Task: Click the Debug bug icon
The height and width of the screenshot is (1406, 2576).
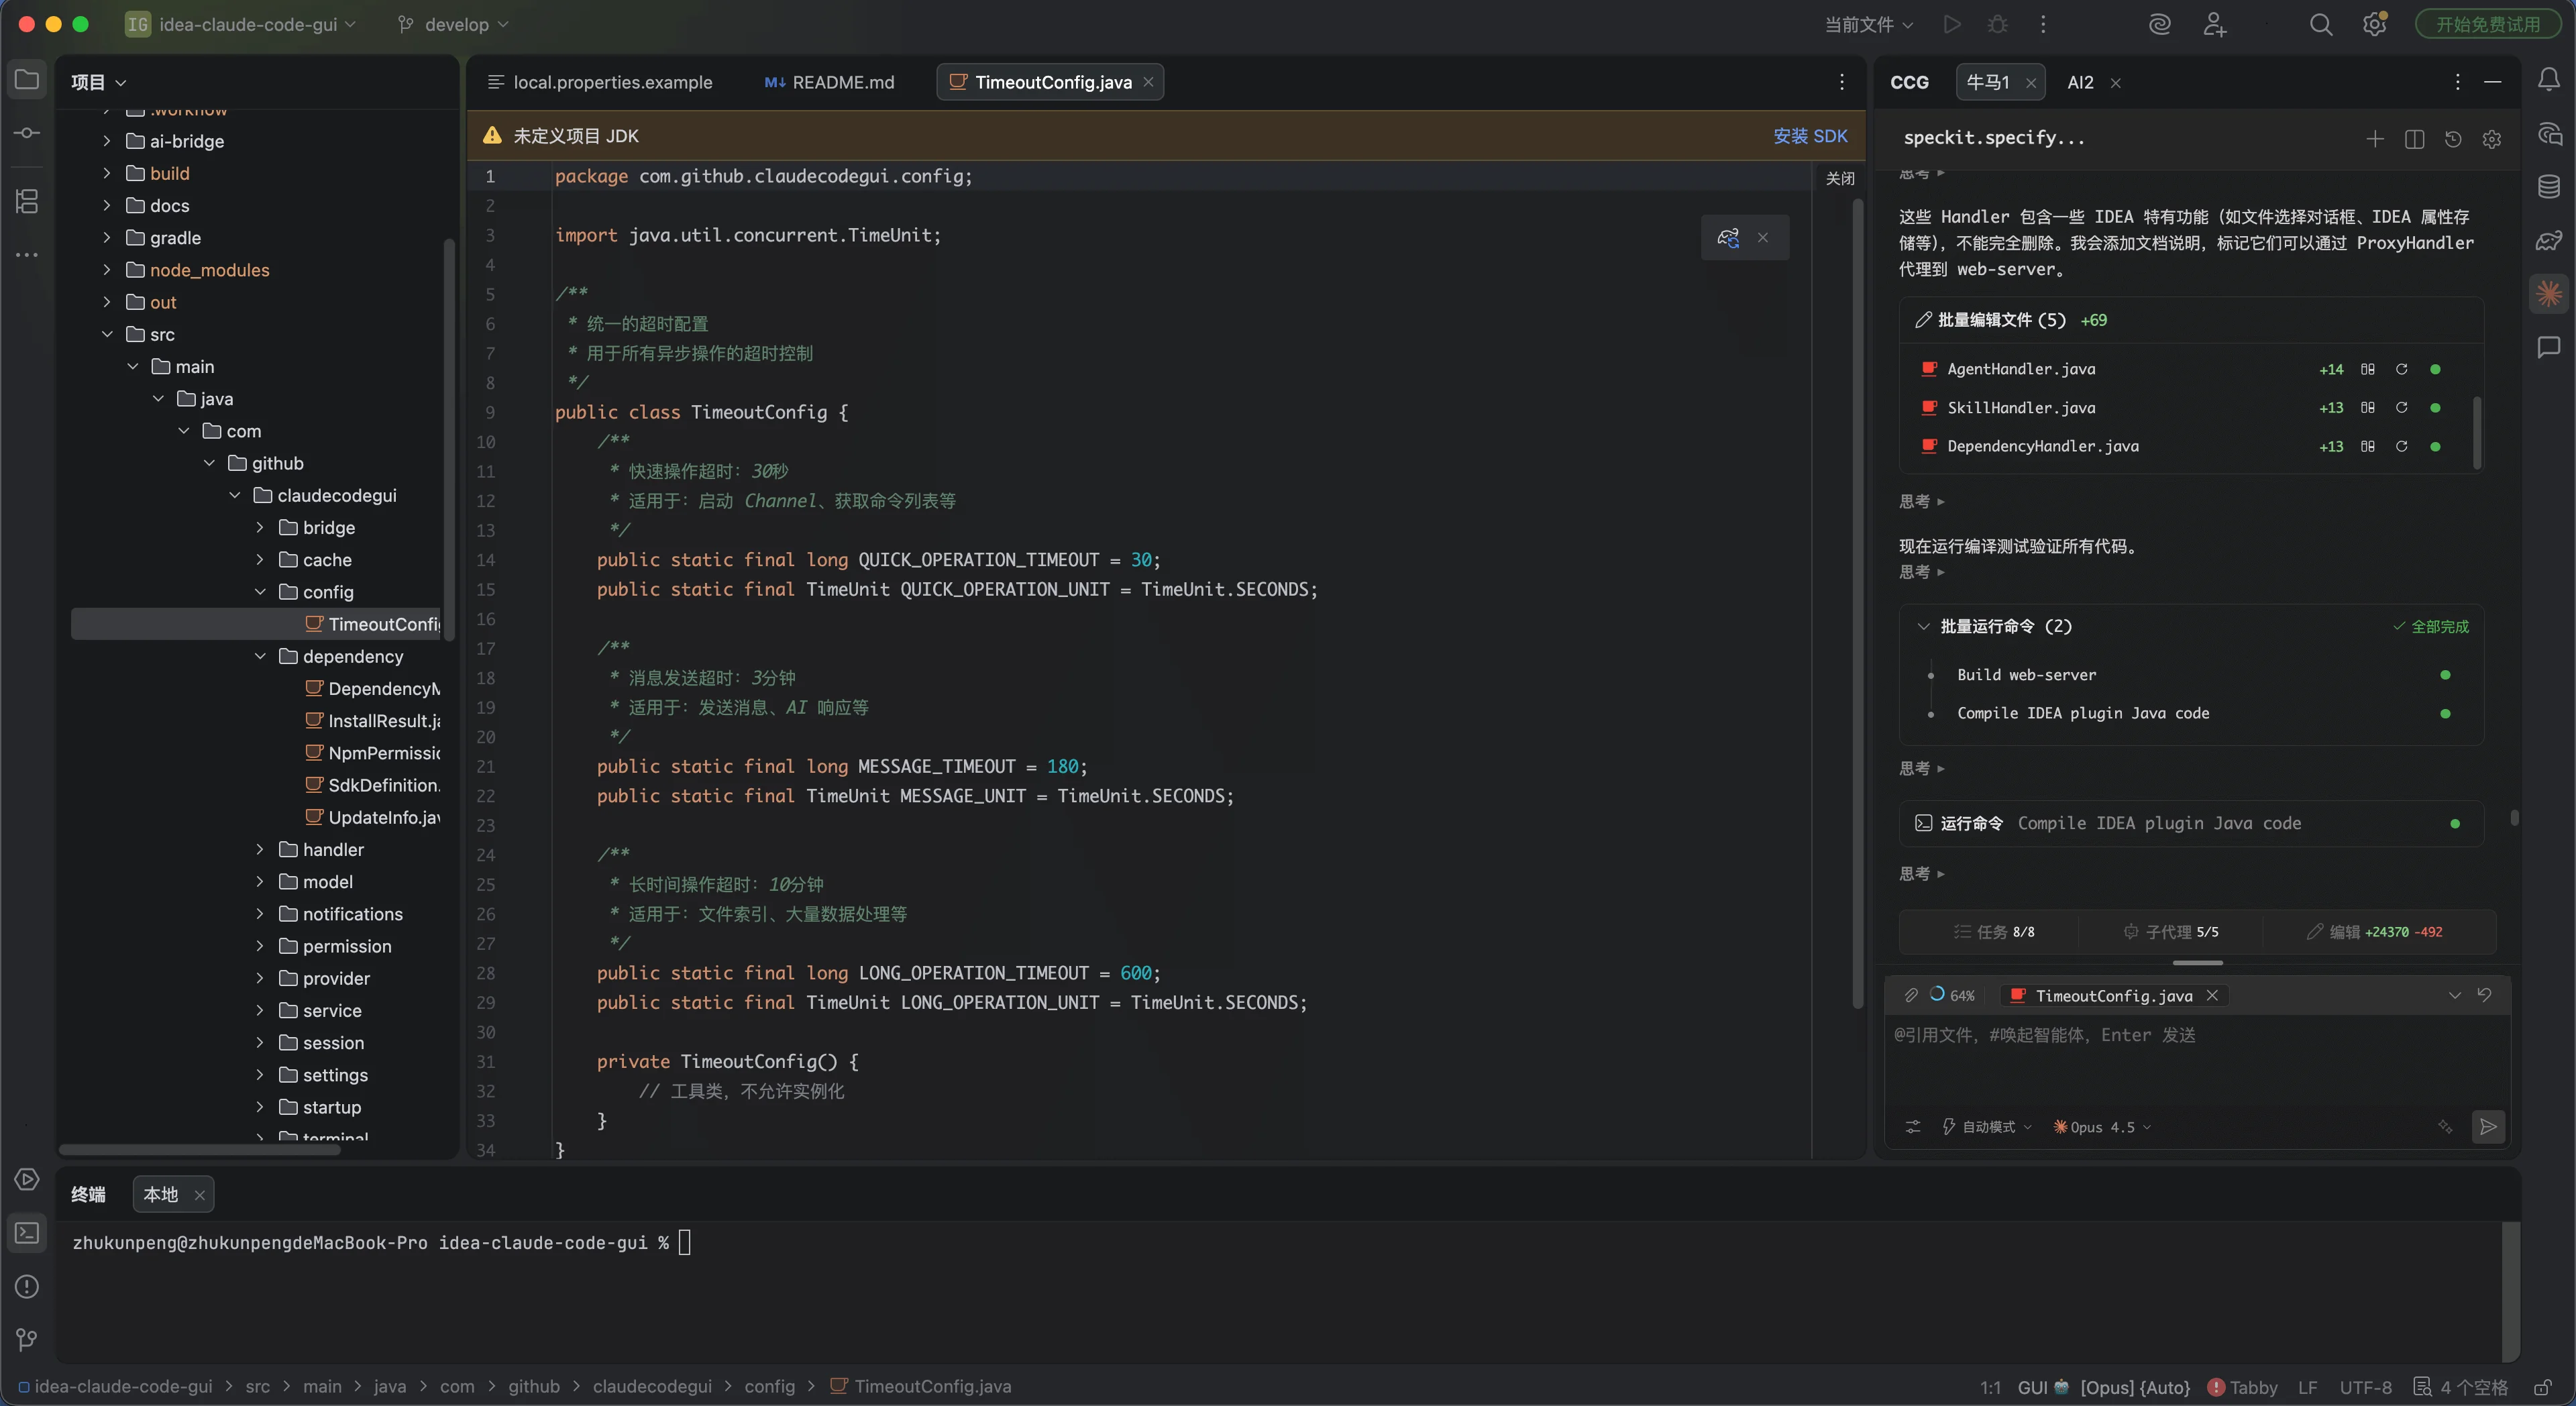Action: (1997, 24)
